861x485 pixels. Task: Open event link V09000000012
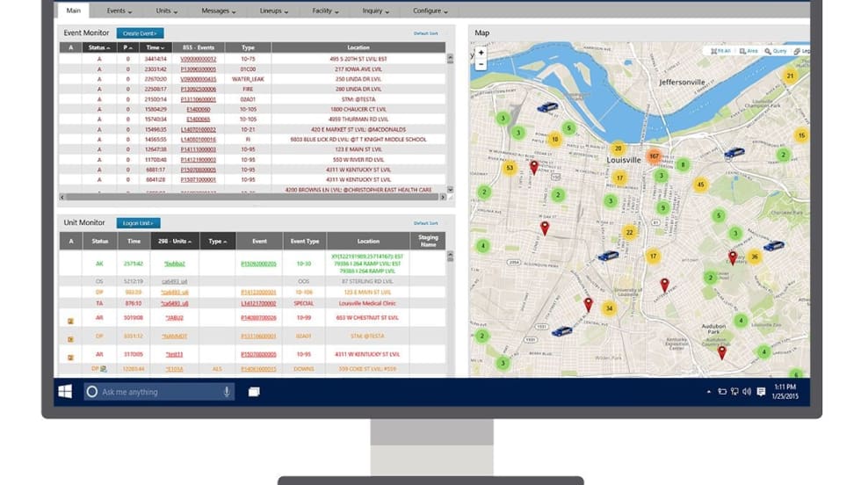tap(198, 59)
